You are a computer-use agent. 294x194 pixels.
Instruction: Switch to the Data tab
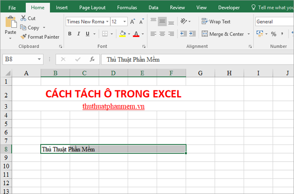(x=153, y=8)
